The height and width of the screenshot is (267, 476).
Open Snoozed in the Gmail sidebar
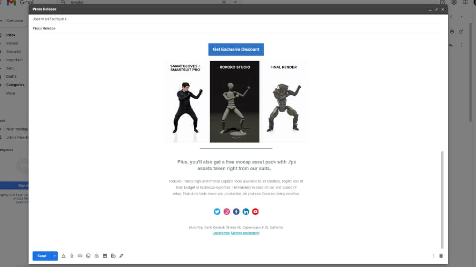click(x=13, y=51)
